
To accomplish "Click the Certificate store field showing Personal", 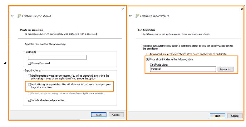I will click(183, 69).
